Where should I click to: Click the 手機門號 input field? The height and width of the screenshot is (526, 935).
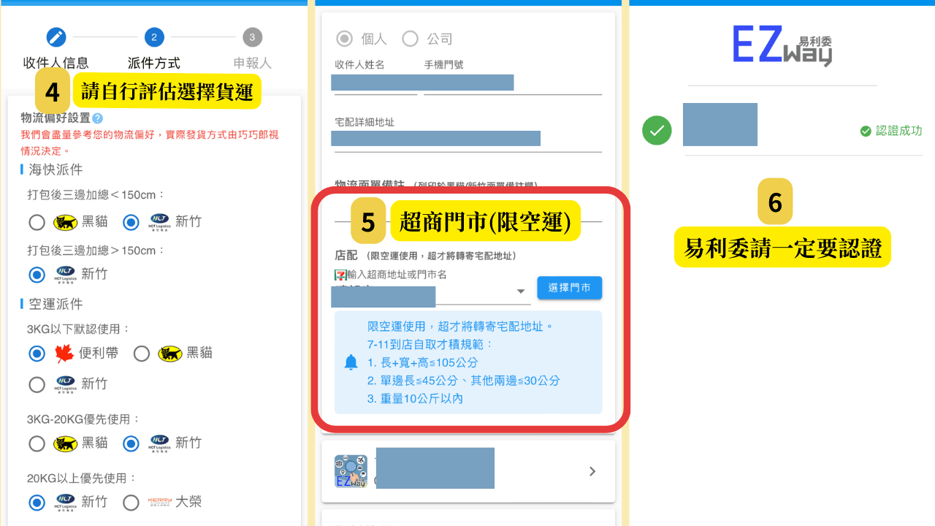click(x=513, y=84)
